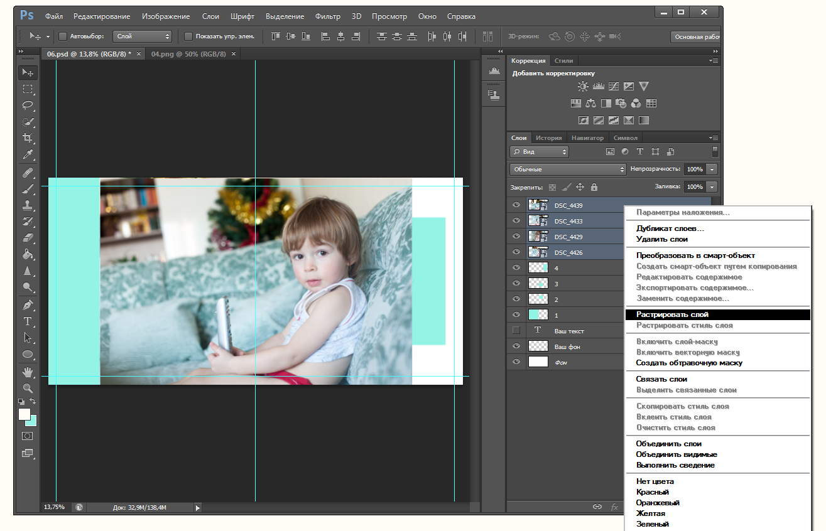Click the Brightness/Contrast adjustment icon
Viewport: 826px width, 531px height.
[x=584, y=87]
